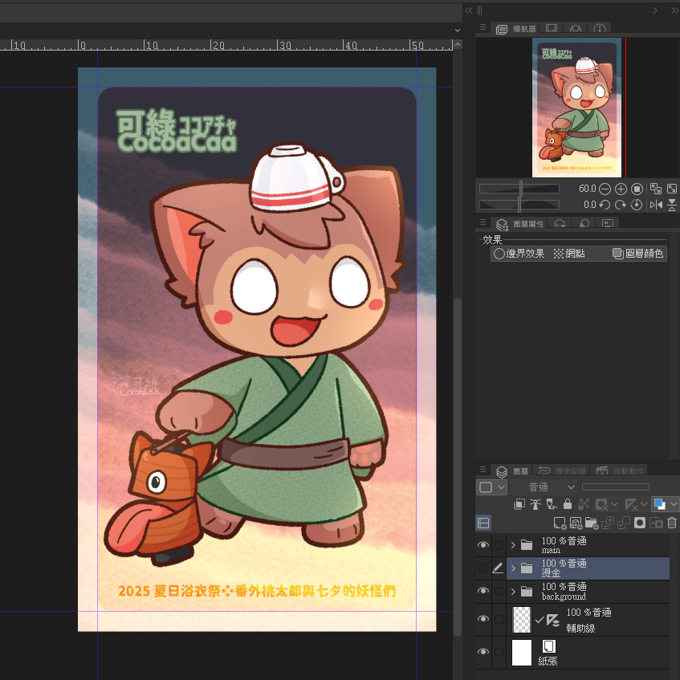The height and width of the screenshot is (680, 680).
Task: Click the Navigator preview thumbnail
Action: (576, 108)
